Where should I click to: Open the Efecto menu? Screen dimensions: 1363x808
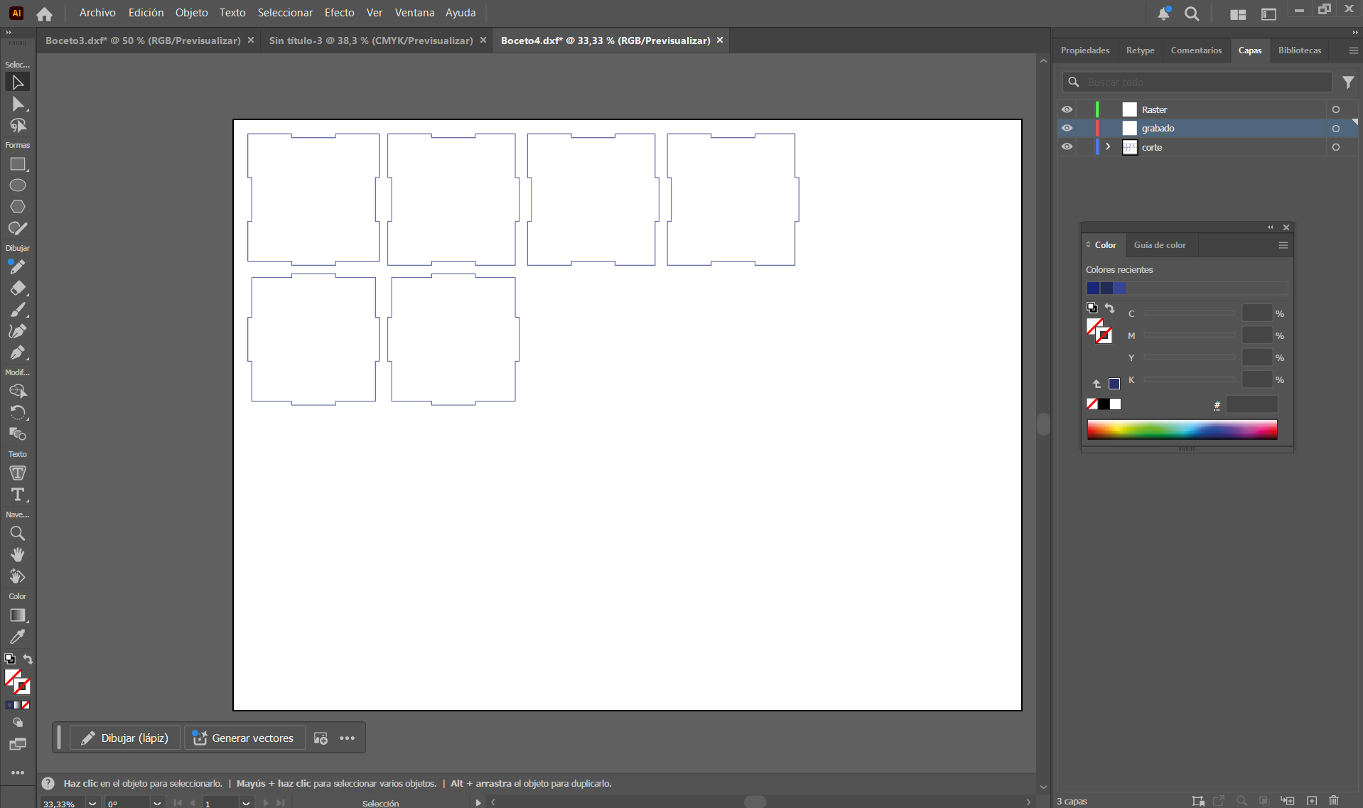[x=339, y=13]
